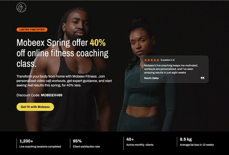Viewport: 229px width, 155px height.
Task: Click the yellow 40% headline text
Action: point(98,42)
